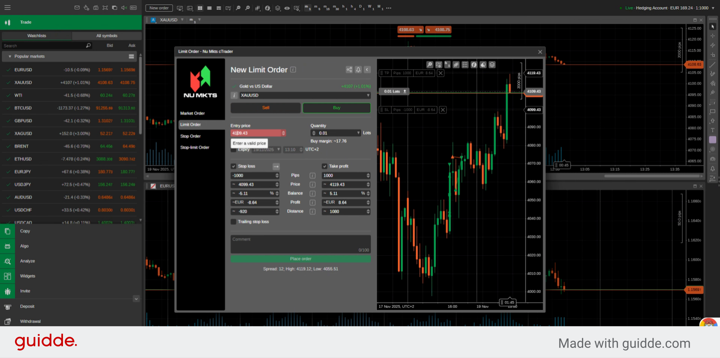Click the share icon in the New Limit Order dialog
Screen dimensions: 720x358
349,70
